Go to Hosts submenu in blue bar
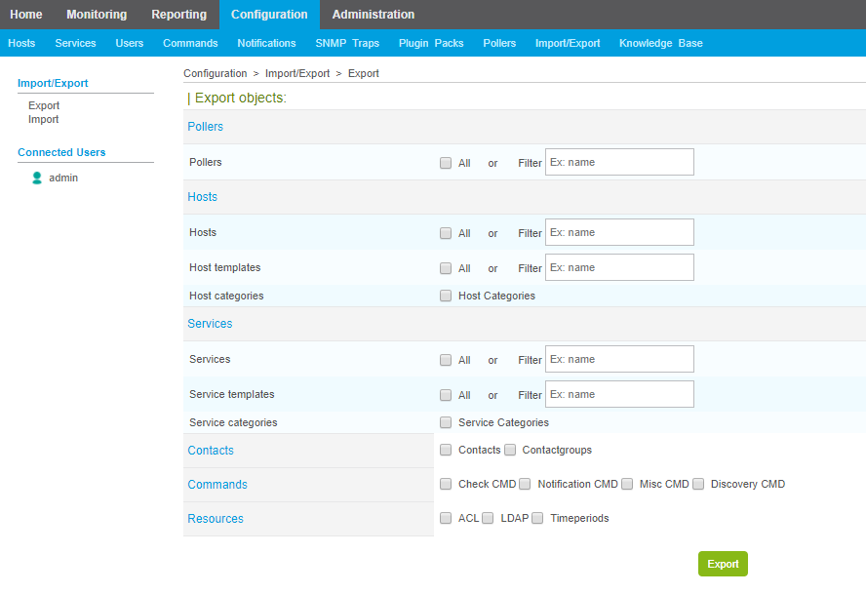 pyautogui.click(x=21, y=43)
